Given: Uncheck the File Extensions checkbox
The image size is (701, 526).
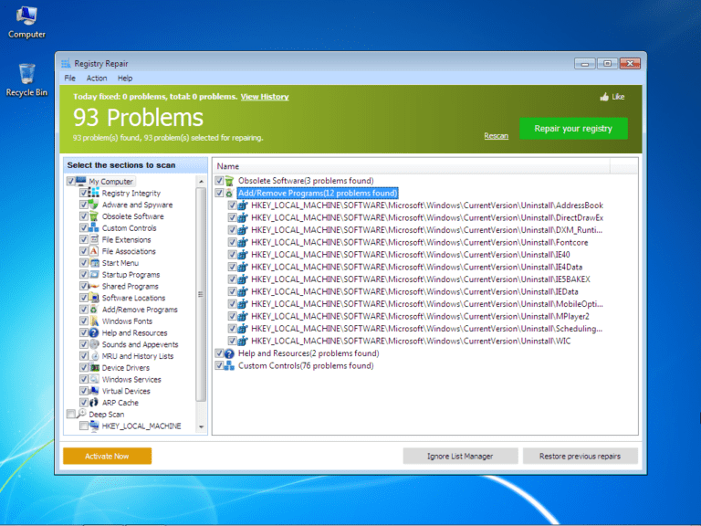Looking at the screenshot, I should [84, 240].
